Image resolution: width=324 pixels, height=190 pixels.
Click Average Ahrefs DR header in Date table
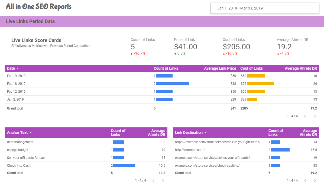[301, 68]
